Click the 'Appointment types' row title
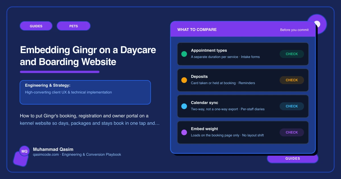The image size is (341, 179). click(209, 51)
